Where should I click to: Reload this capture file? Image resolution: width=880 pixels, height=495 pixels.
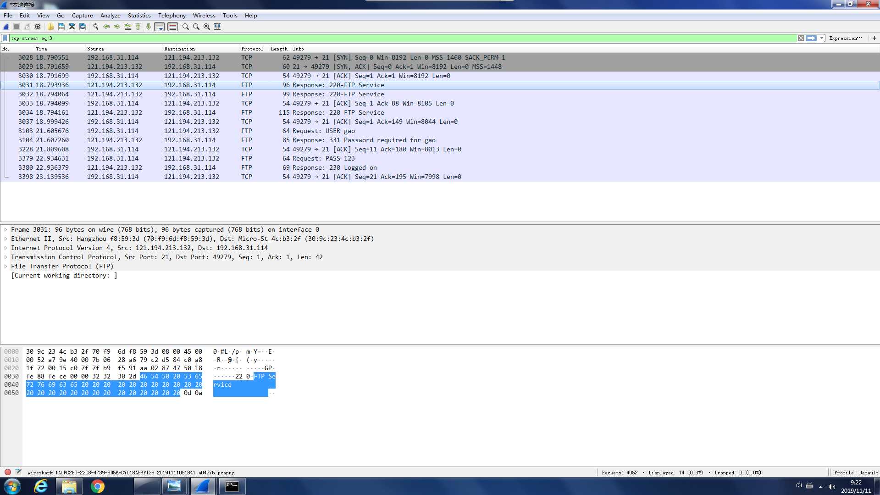coord(83,27)
